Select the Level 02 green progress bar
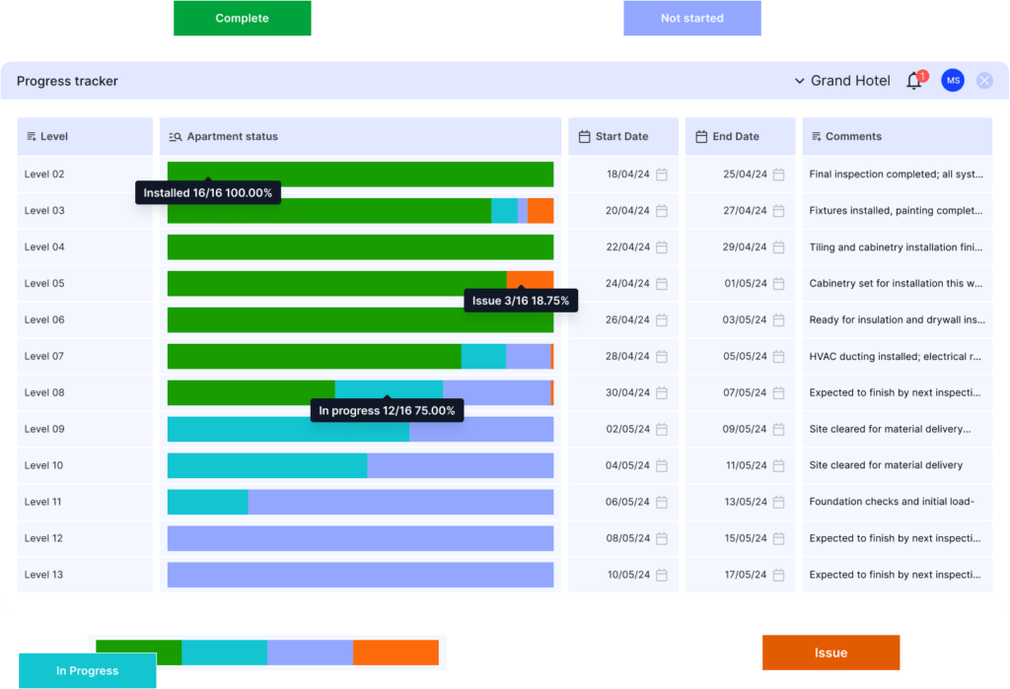Image resolution: width=1010 pixels, height=689 pixels. point(360,174)
